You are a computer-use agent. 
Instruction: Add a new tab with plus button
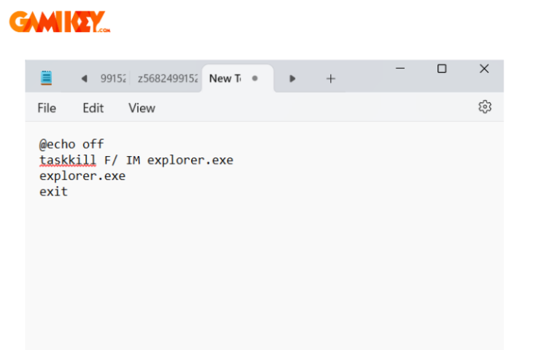pos(330,79)
